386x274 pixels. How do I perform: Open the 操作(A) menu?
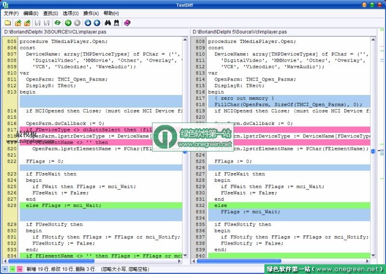point(91,14)
